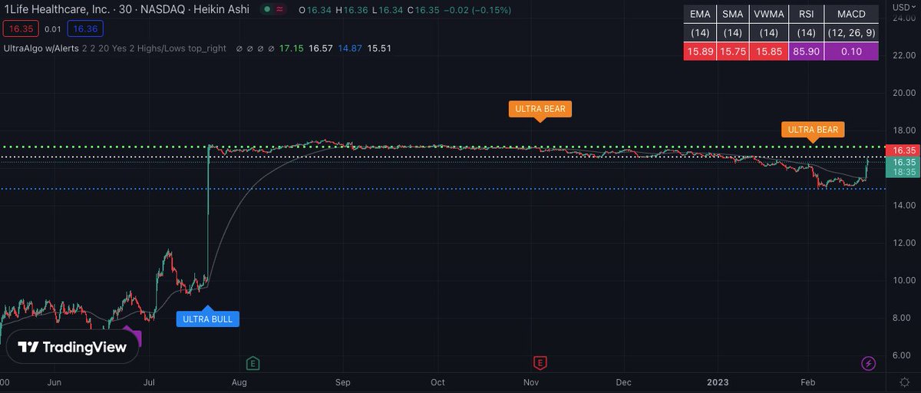Click the ULTRA BEAR label near February
The height and width of the screenshot is (393, 921).
[814, 129]
